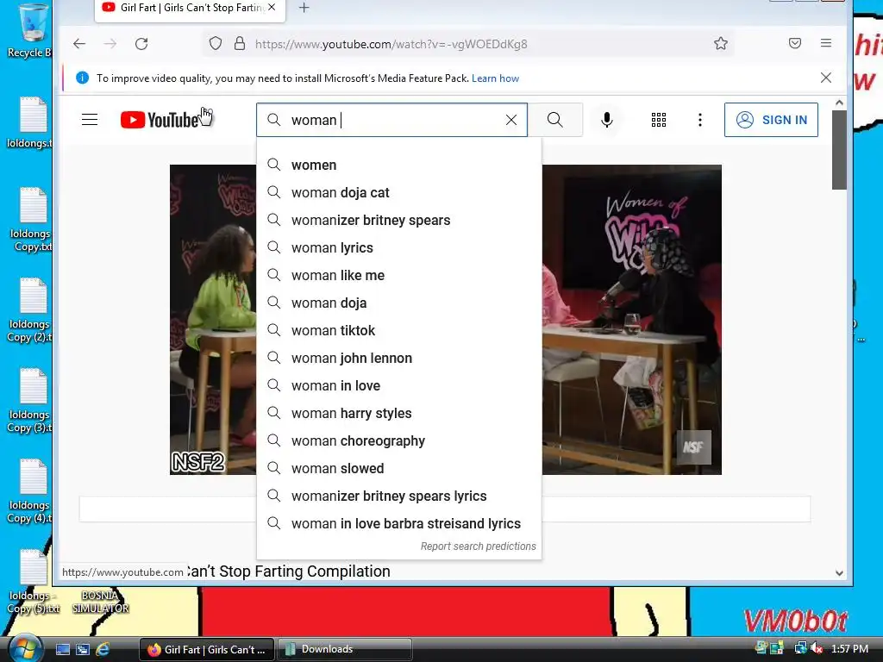883x662 pixels.
Task: Clear the search box text
Action: click(511, 120)
